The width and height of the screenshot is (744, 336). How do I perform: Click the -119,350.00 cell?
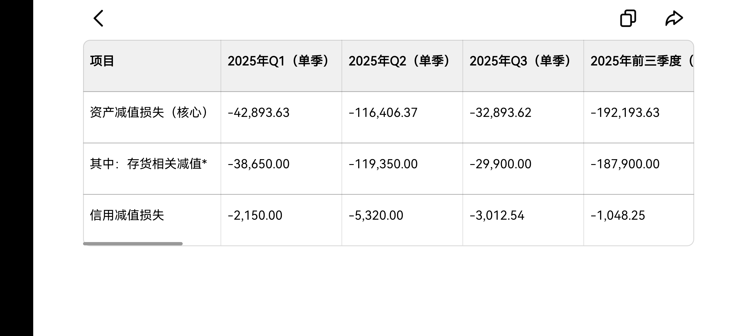point(383,164)
